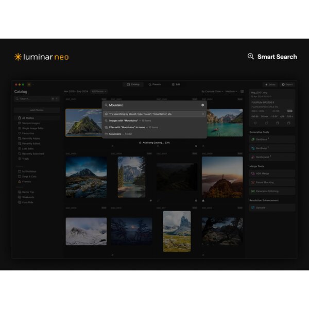This screenshot has height=309, width=309.
Task: Switch to the Edit tab
Action: (176, 84)
